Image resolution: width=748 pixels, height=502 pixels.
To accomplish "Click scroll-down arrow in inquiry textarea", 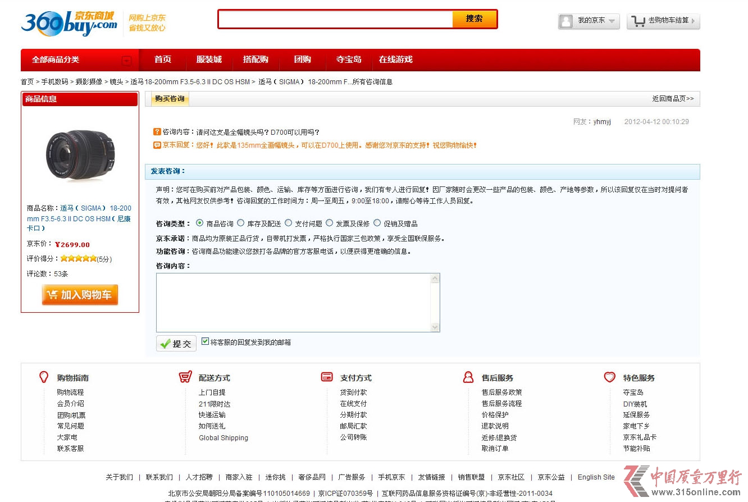I will coord(435,327).
